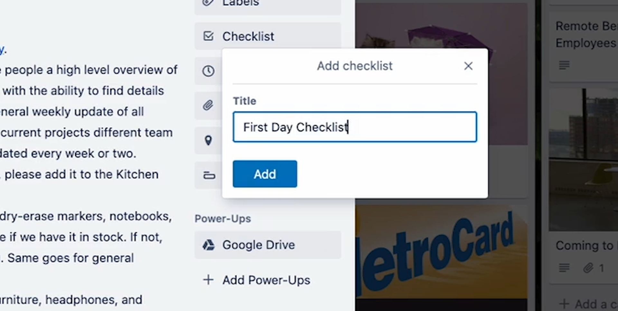This screenshot has width=618, height=311.
Task: Click the checklist Title input field
Action: pyautogui.click(x=355, y=127)
